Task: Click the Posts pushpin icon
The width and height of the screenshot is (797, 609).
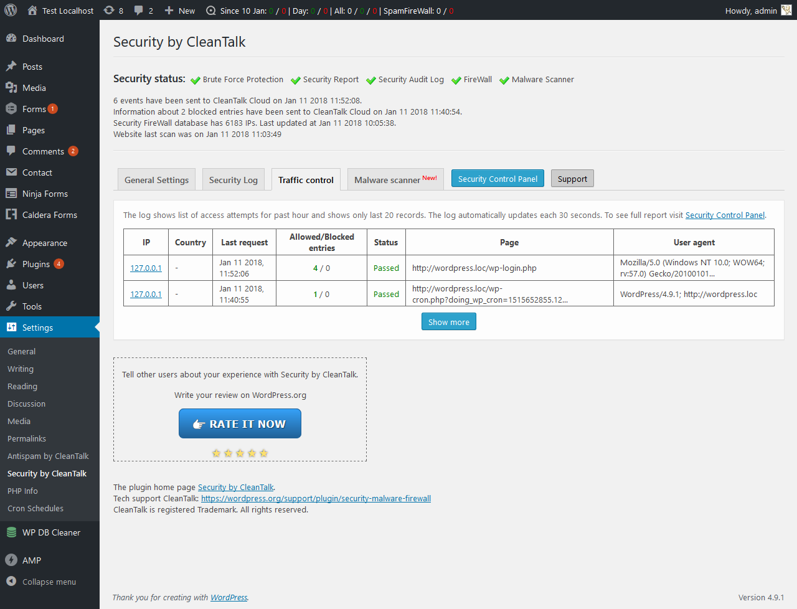Action: (x=11, y=67)
